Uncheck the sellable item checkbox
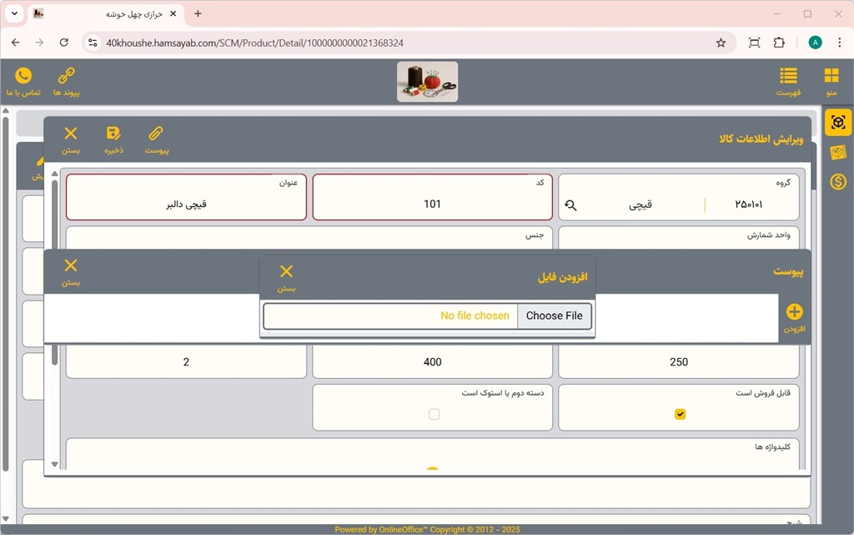Screen dimensions: 854x535 pos(680,414)
